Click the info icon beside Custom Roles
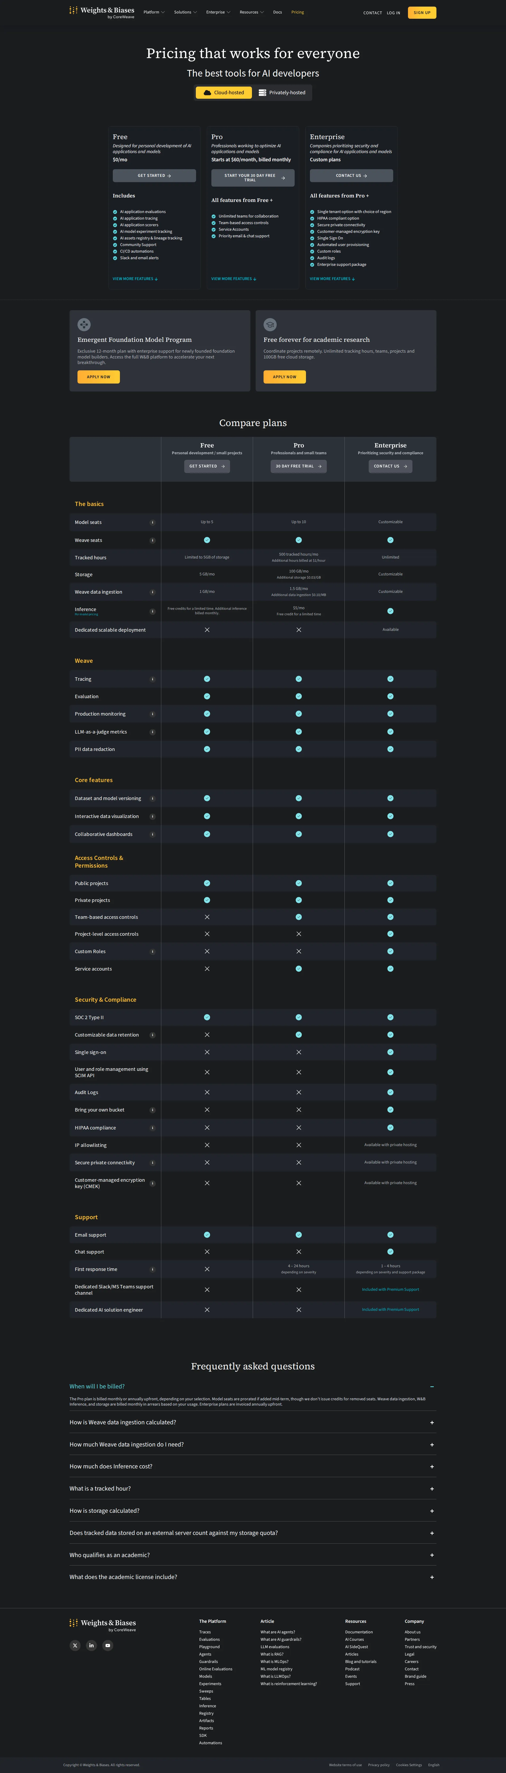The height and width of the screenshot is (1773, 506). click(153, 951)
